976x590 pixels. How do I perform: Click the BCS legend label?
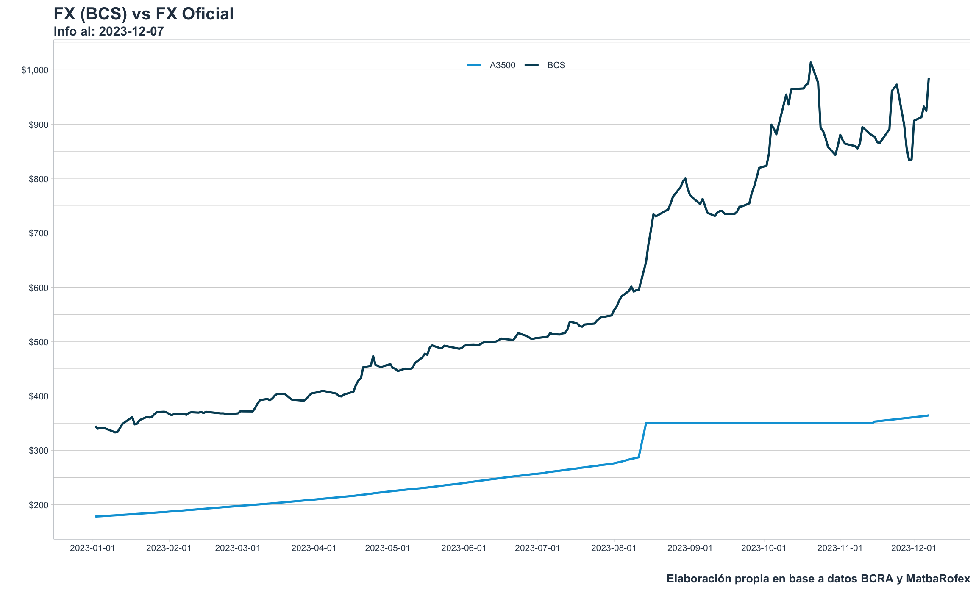click(x=556, y=65)
